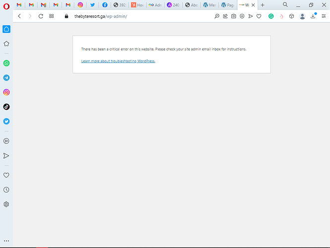Screen dimensions: 330x248
Task: Open the sidebar Bookmarks star icon
Action: coord(6,44)
